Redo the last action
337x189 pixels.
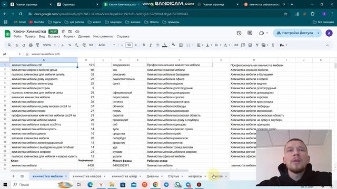(24, 45)
